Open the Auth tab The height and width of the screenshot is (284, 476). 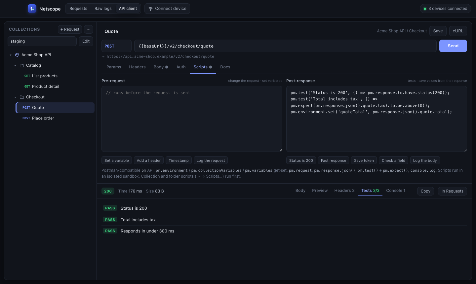tap(181, 67)
